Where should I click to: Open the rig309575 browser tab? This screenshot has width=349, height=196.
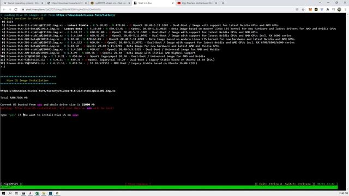point(110,3)
